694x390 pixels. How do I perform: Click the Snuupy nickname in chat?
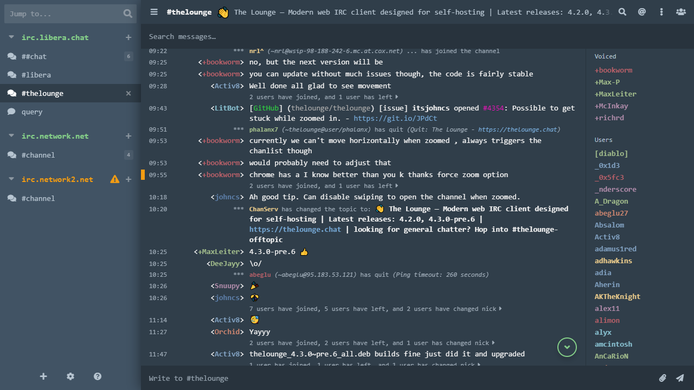pos(227,286)
